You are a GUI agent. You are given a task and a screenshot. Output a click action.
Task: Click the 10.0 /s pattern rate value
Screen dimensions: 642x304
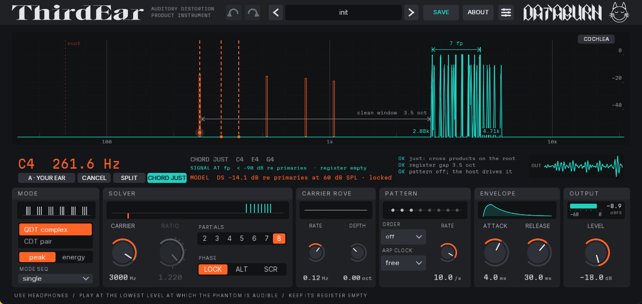(x=447, y=277)
